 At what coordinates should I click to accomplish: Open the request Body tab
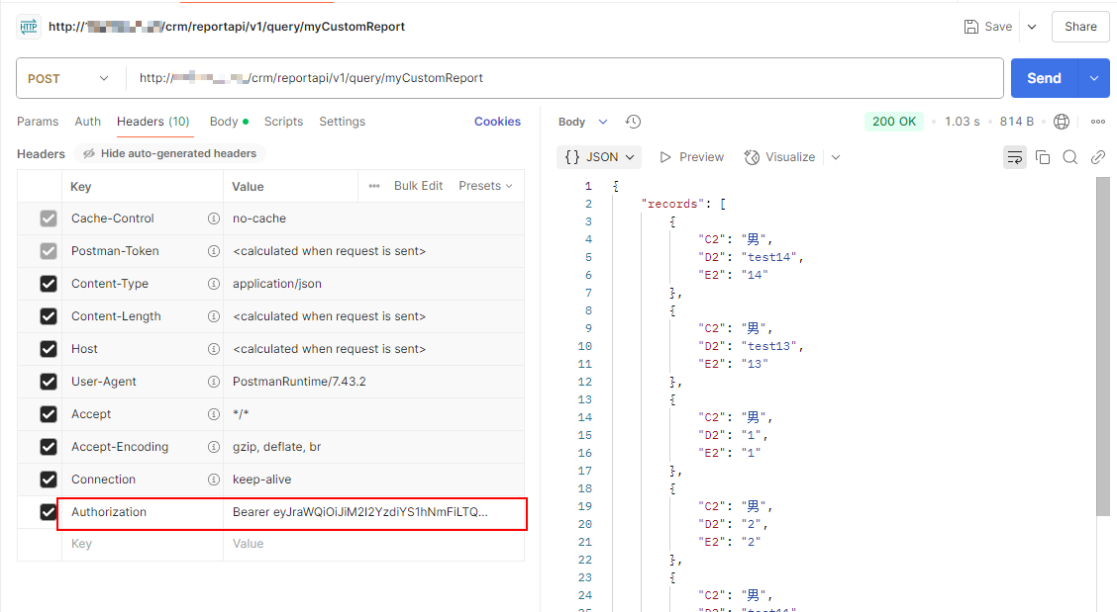229,122
